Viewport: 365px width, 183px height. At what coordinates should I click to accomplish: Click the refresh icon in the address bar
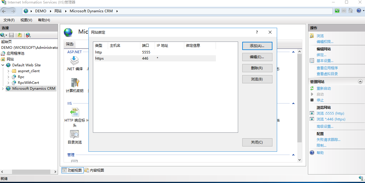337,11
